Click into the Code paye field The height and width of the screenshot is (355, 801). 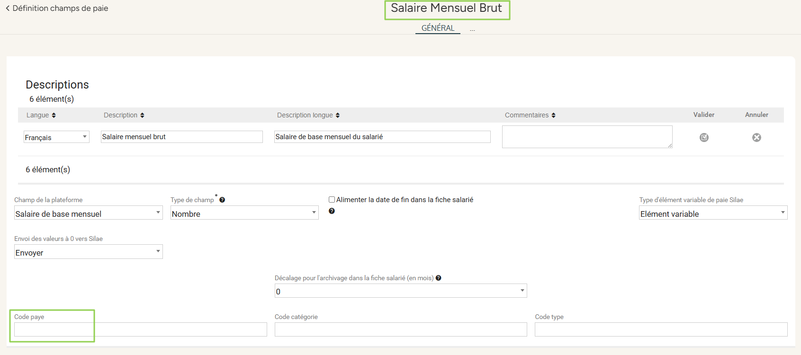(140, 329)
